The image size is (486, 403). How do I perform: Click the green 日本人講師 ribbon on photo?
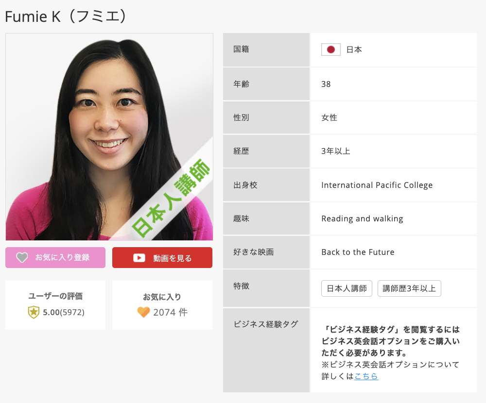pos(173,198)
